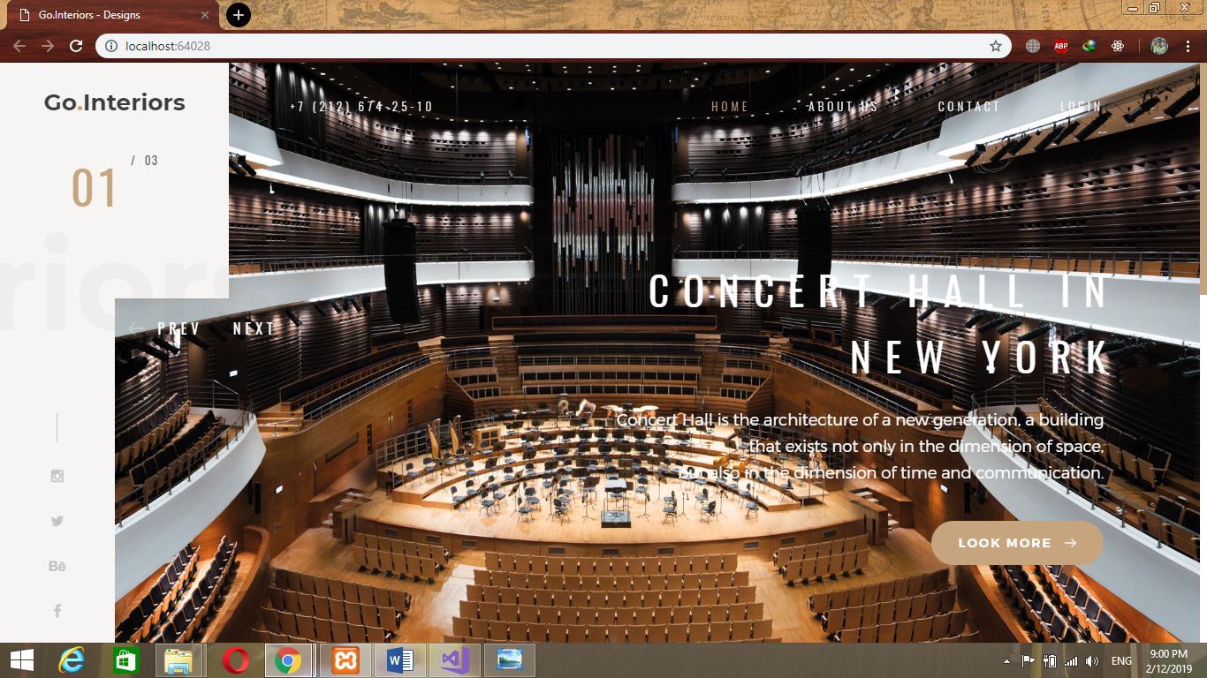Click the Adblock Plus extension icon

(1061, 46)
